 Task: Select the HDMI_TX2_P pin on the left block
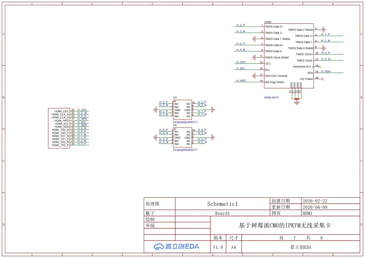60,145
